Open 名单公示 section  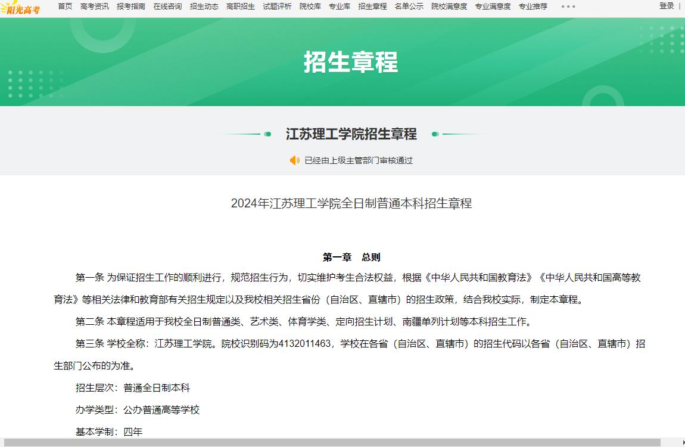pyautogui.click(x=409, y=7)
